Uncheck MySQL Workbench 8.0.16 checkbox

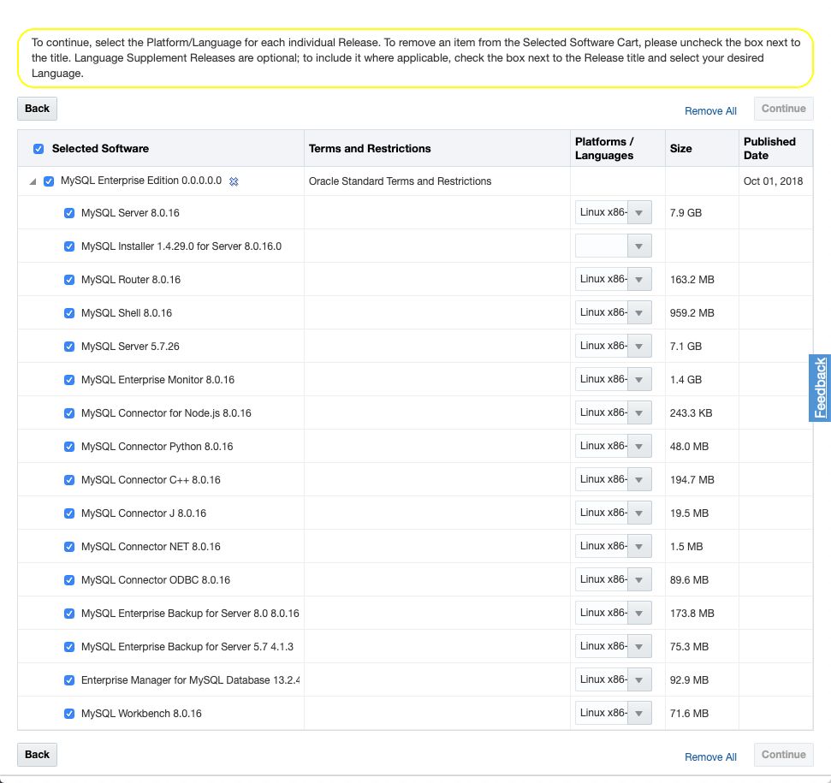click(69, 714)
